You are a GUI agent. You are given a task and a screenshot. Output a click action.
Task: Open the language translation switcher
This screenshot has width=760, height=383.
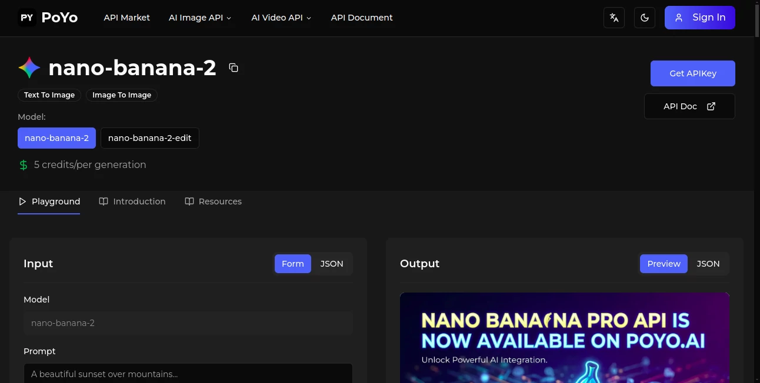tap(614, 18)
